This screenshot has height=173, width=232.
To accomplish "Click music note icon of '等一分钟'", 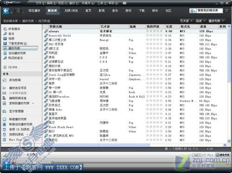I will [46, 88].
